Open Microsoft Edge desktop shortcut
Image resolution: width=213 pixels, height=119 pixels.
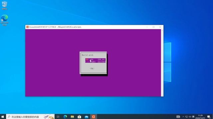pos(4,20)
